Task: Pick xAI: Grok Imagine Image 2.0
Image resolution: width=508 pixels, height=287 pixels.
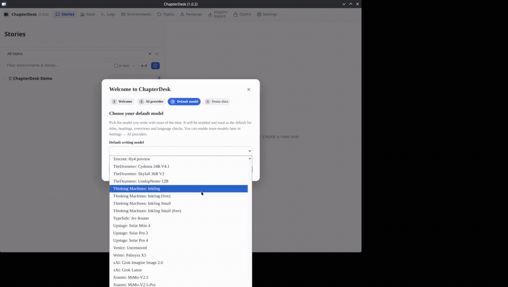Action: pos(178,263)
